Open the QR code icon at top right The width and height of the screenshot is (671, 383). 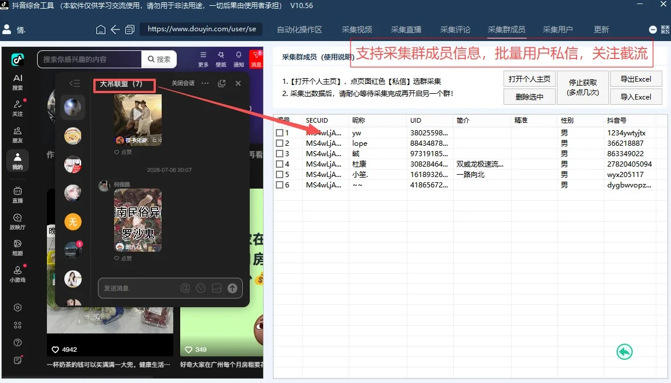[665, 30]
